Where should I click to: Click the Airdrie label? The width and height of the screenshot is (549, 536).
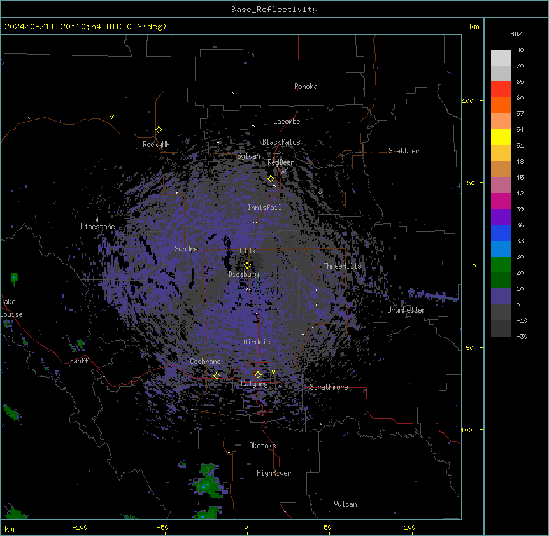(x=257, y=342)
